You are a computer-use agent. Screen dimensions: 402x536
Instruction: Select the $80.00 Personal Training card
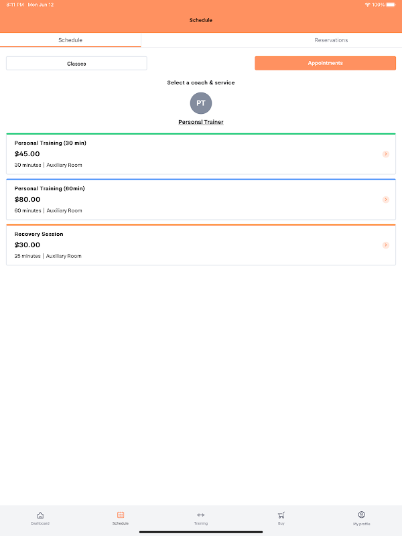pos(188,200)
